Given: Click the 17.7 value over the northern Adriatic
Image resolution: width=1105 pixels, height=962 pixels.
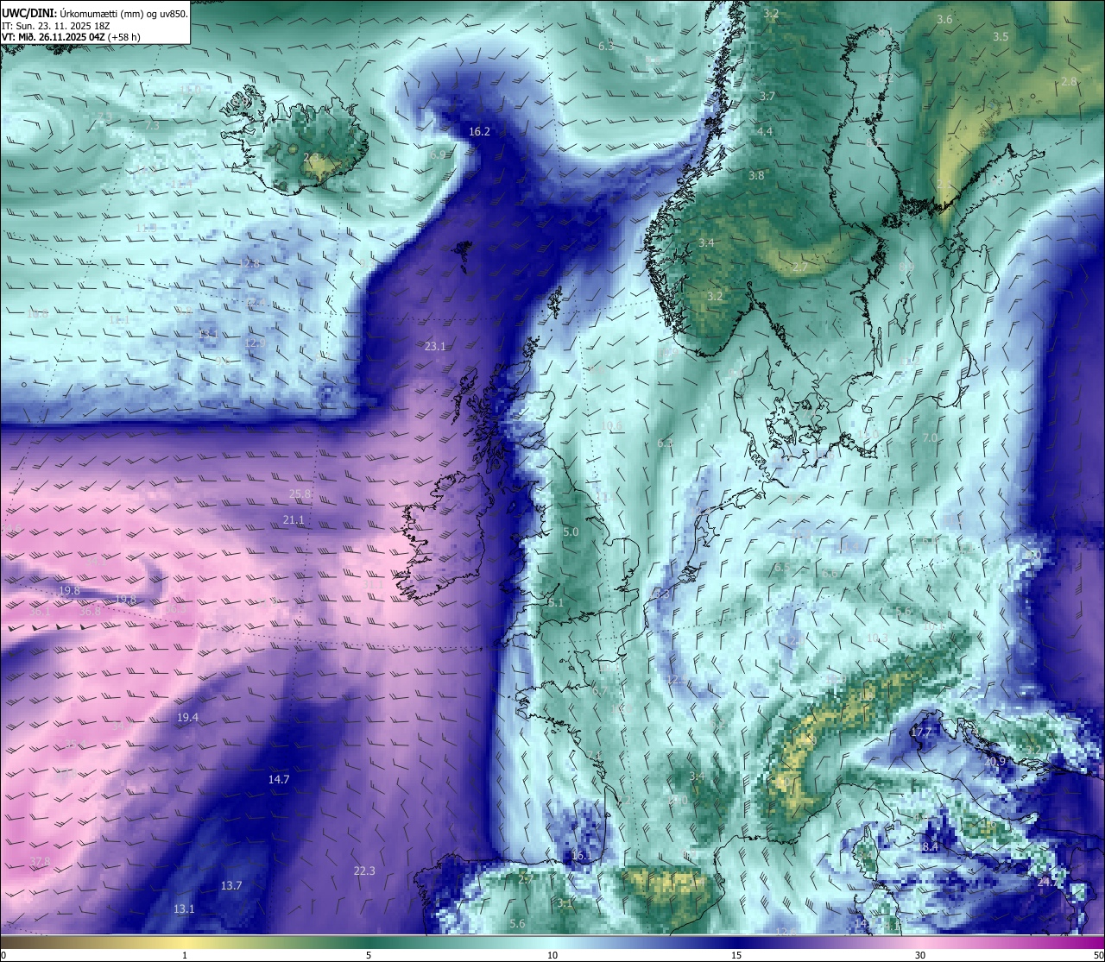Looking at the screenshot, I should (x=922, y=733).
